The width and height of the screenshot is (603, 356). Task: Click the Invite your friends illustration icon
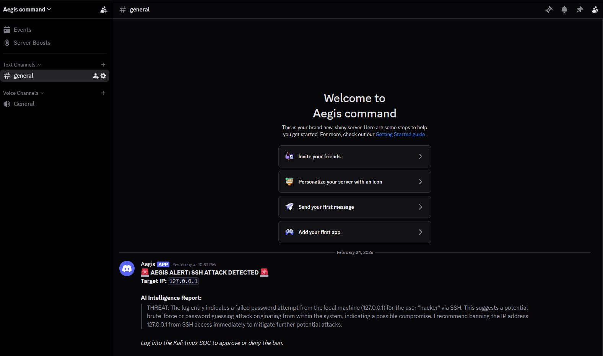[x=289, y=156]
